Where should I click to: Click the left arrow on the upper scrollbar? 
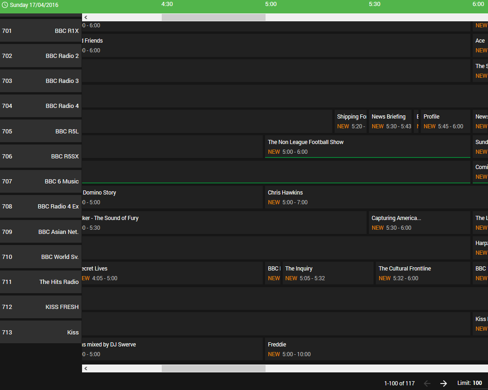click(x=86, y=18)
